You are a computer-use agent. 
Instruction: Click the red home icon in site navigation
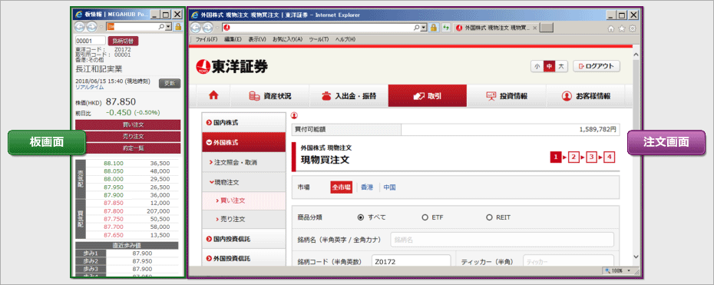click(213, 95)
